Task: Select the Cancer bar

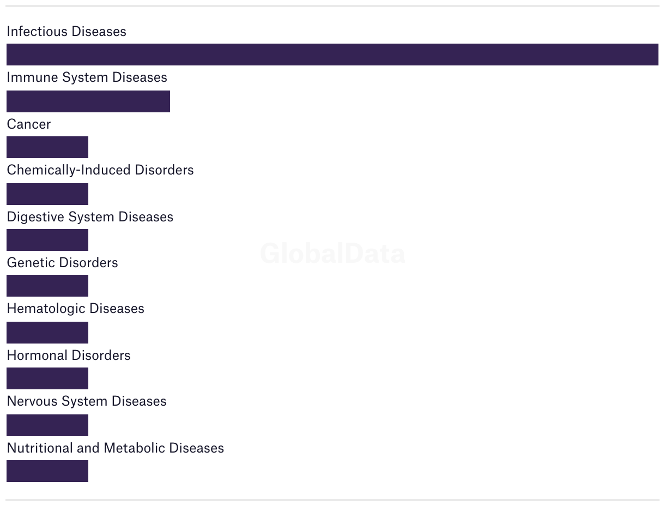Action: (47, 147)
